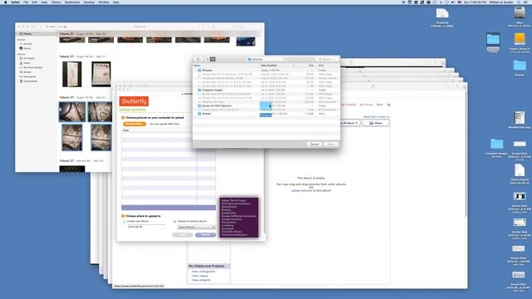Click View videos link in sidebar

pos(199,276)
